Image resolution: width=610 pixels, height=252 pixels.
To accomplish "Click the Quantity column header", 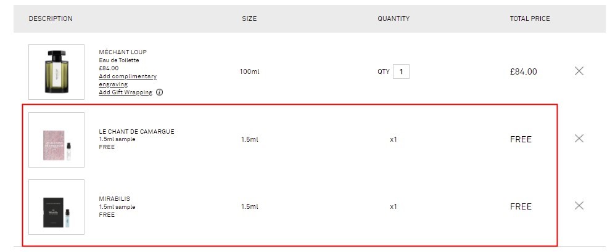I will point(394,18).
